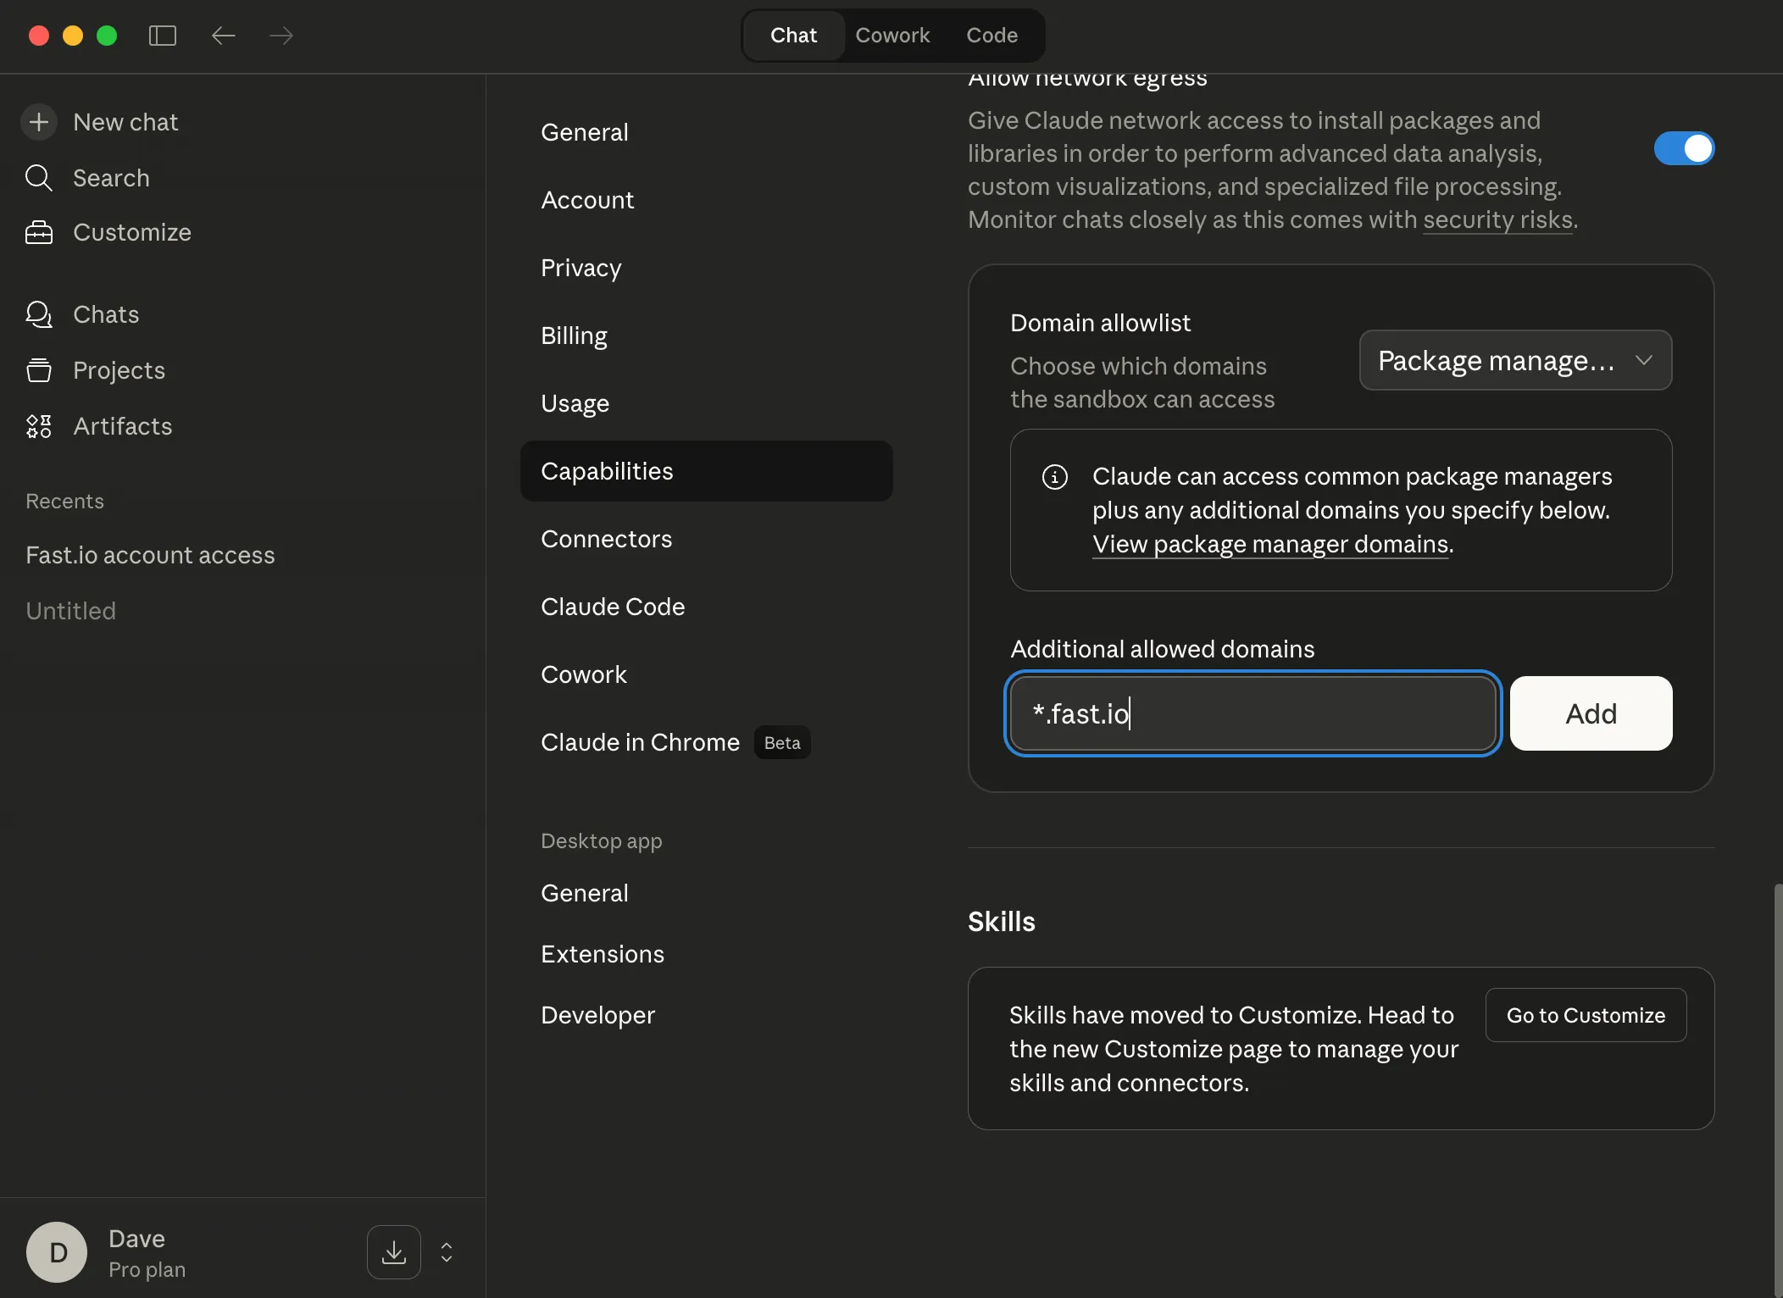Click the info icon about package managers
Image resolution: width=1783 pixels, height=1298 pixels.
[x=1054, y=476]
